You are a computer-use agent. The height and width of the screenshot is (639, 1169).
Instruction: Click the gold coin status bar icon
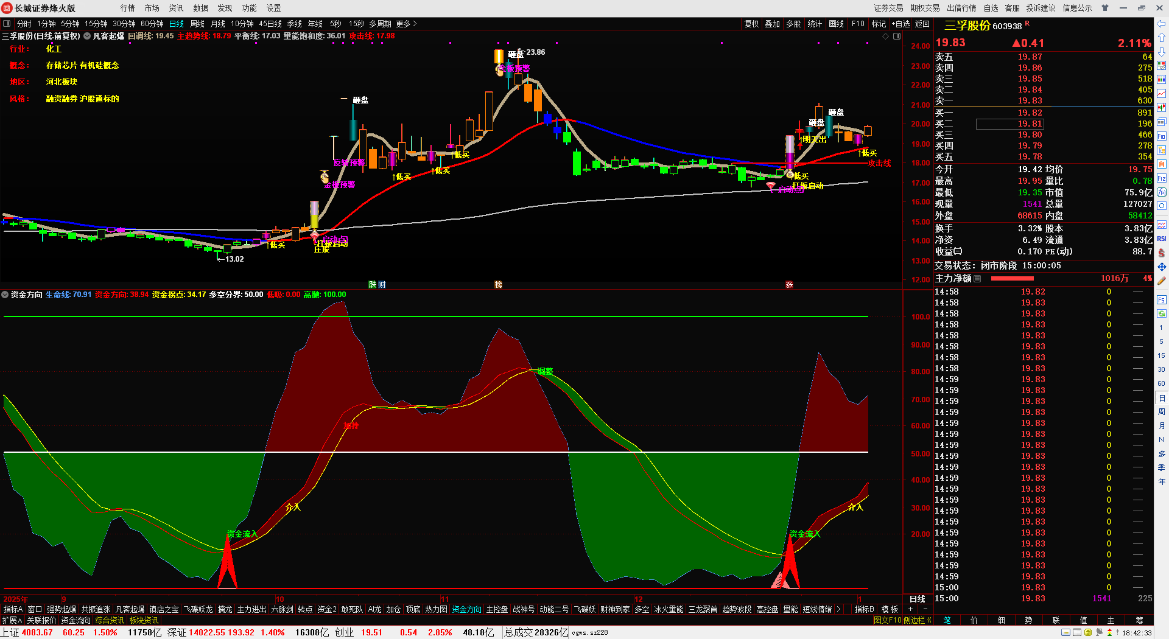(x=1088, y=632)
